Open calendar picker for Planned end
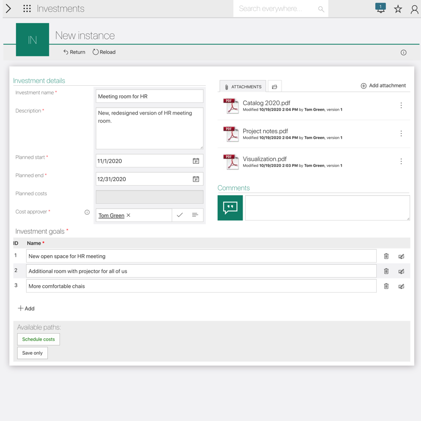The image size is (421, 421). 196,179
